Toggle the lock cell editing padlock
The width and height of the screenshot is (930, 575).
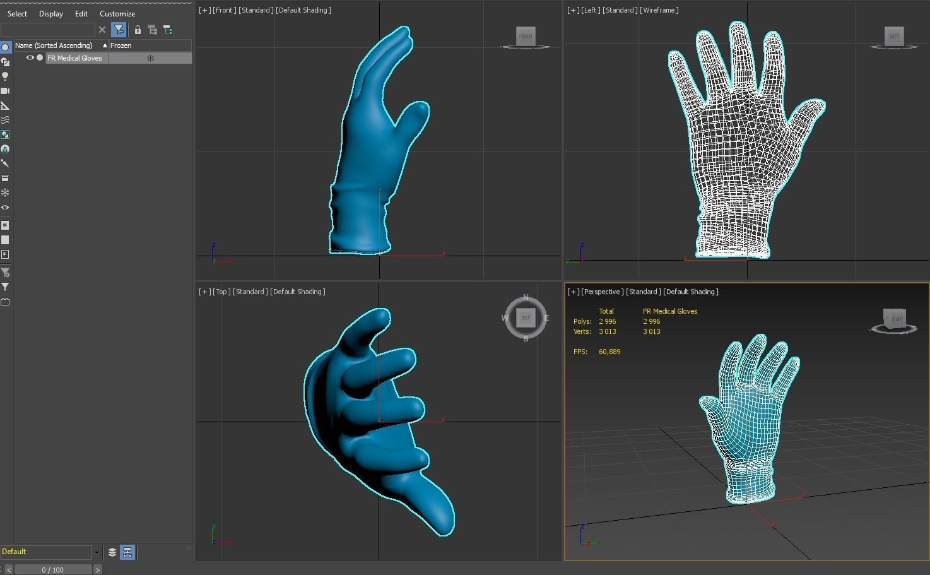[138, 30]
